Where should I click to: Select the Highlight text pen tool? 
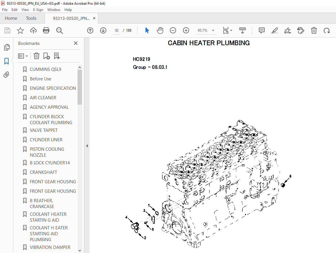pos(275,30)
